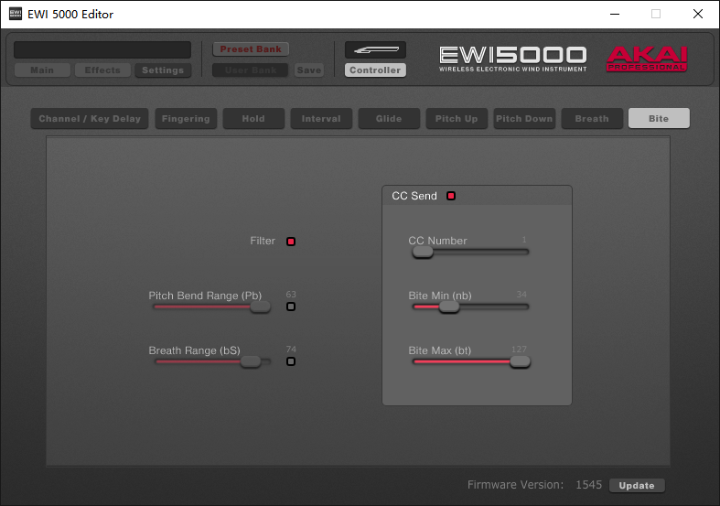Click the Akai Professional logo

coord(647,59)
